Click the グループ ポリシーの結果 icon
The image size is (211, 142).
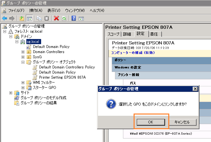pyautogui.click(x=17, y=103)
